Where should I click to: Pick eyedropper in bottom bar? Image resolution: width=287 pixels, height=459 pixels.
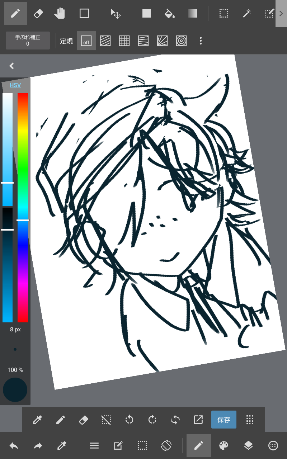pyautogui.click(x=62, y=446)
